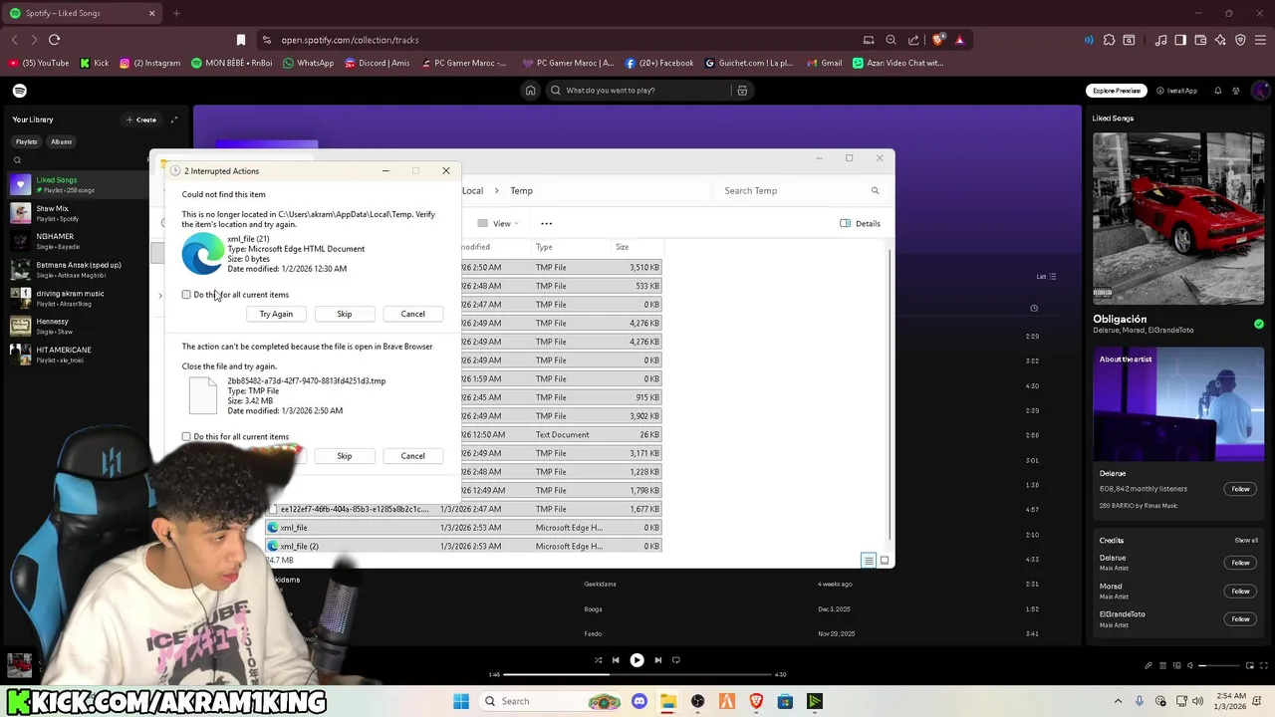Open OBS Studio from the taskbar
Screen dimensions: 1275x717
[x=697, y=701]
